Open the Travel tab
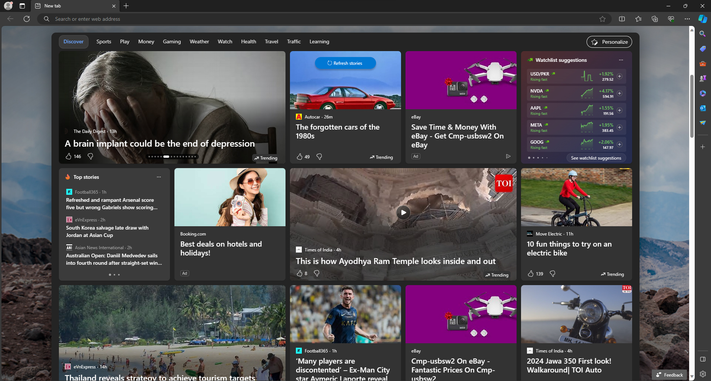Viewport: 711px width, 381px height. [x=271, y=41]
